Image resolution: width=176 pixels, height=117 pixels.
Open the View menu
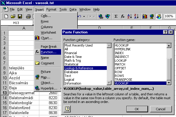29,9
